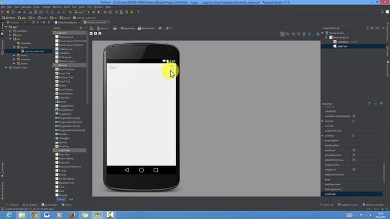Click the restore default value icon in Properties
Image resolution: width=390 pixels, height=219 pixels.
[375, 104]
